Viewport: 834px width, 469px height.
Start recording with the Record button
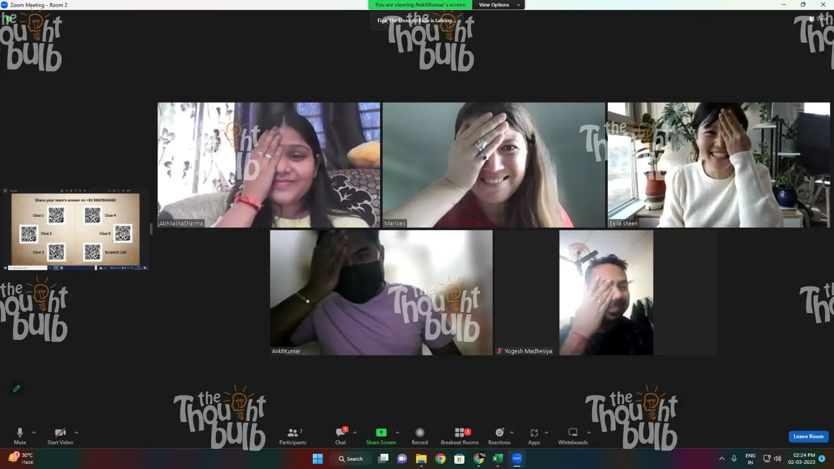tap(420, 436)
